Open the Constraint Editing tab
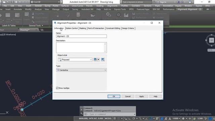This screenshot has height=121, width=215. [x=113, y=28]
